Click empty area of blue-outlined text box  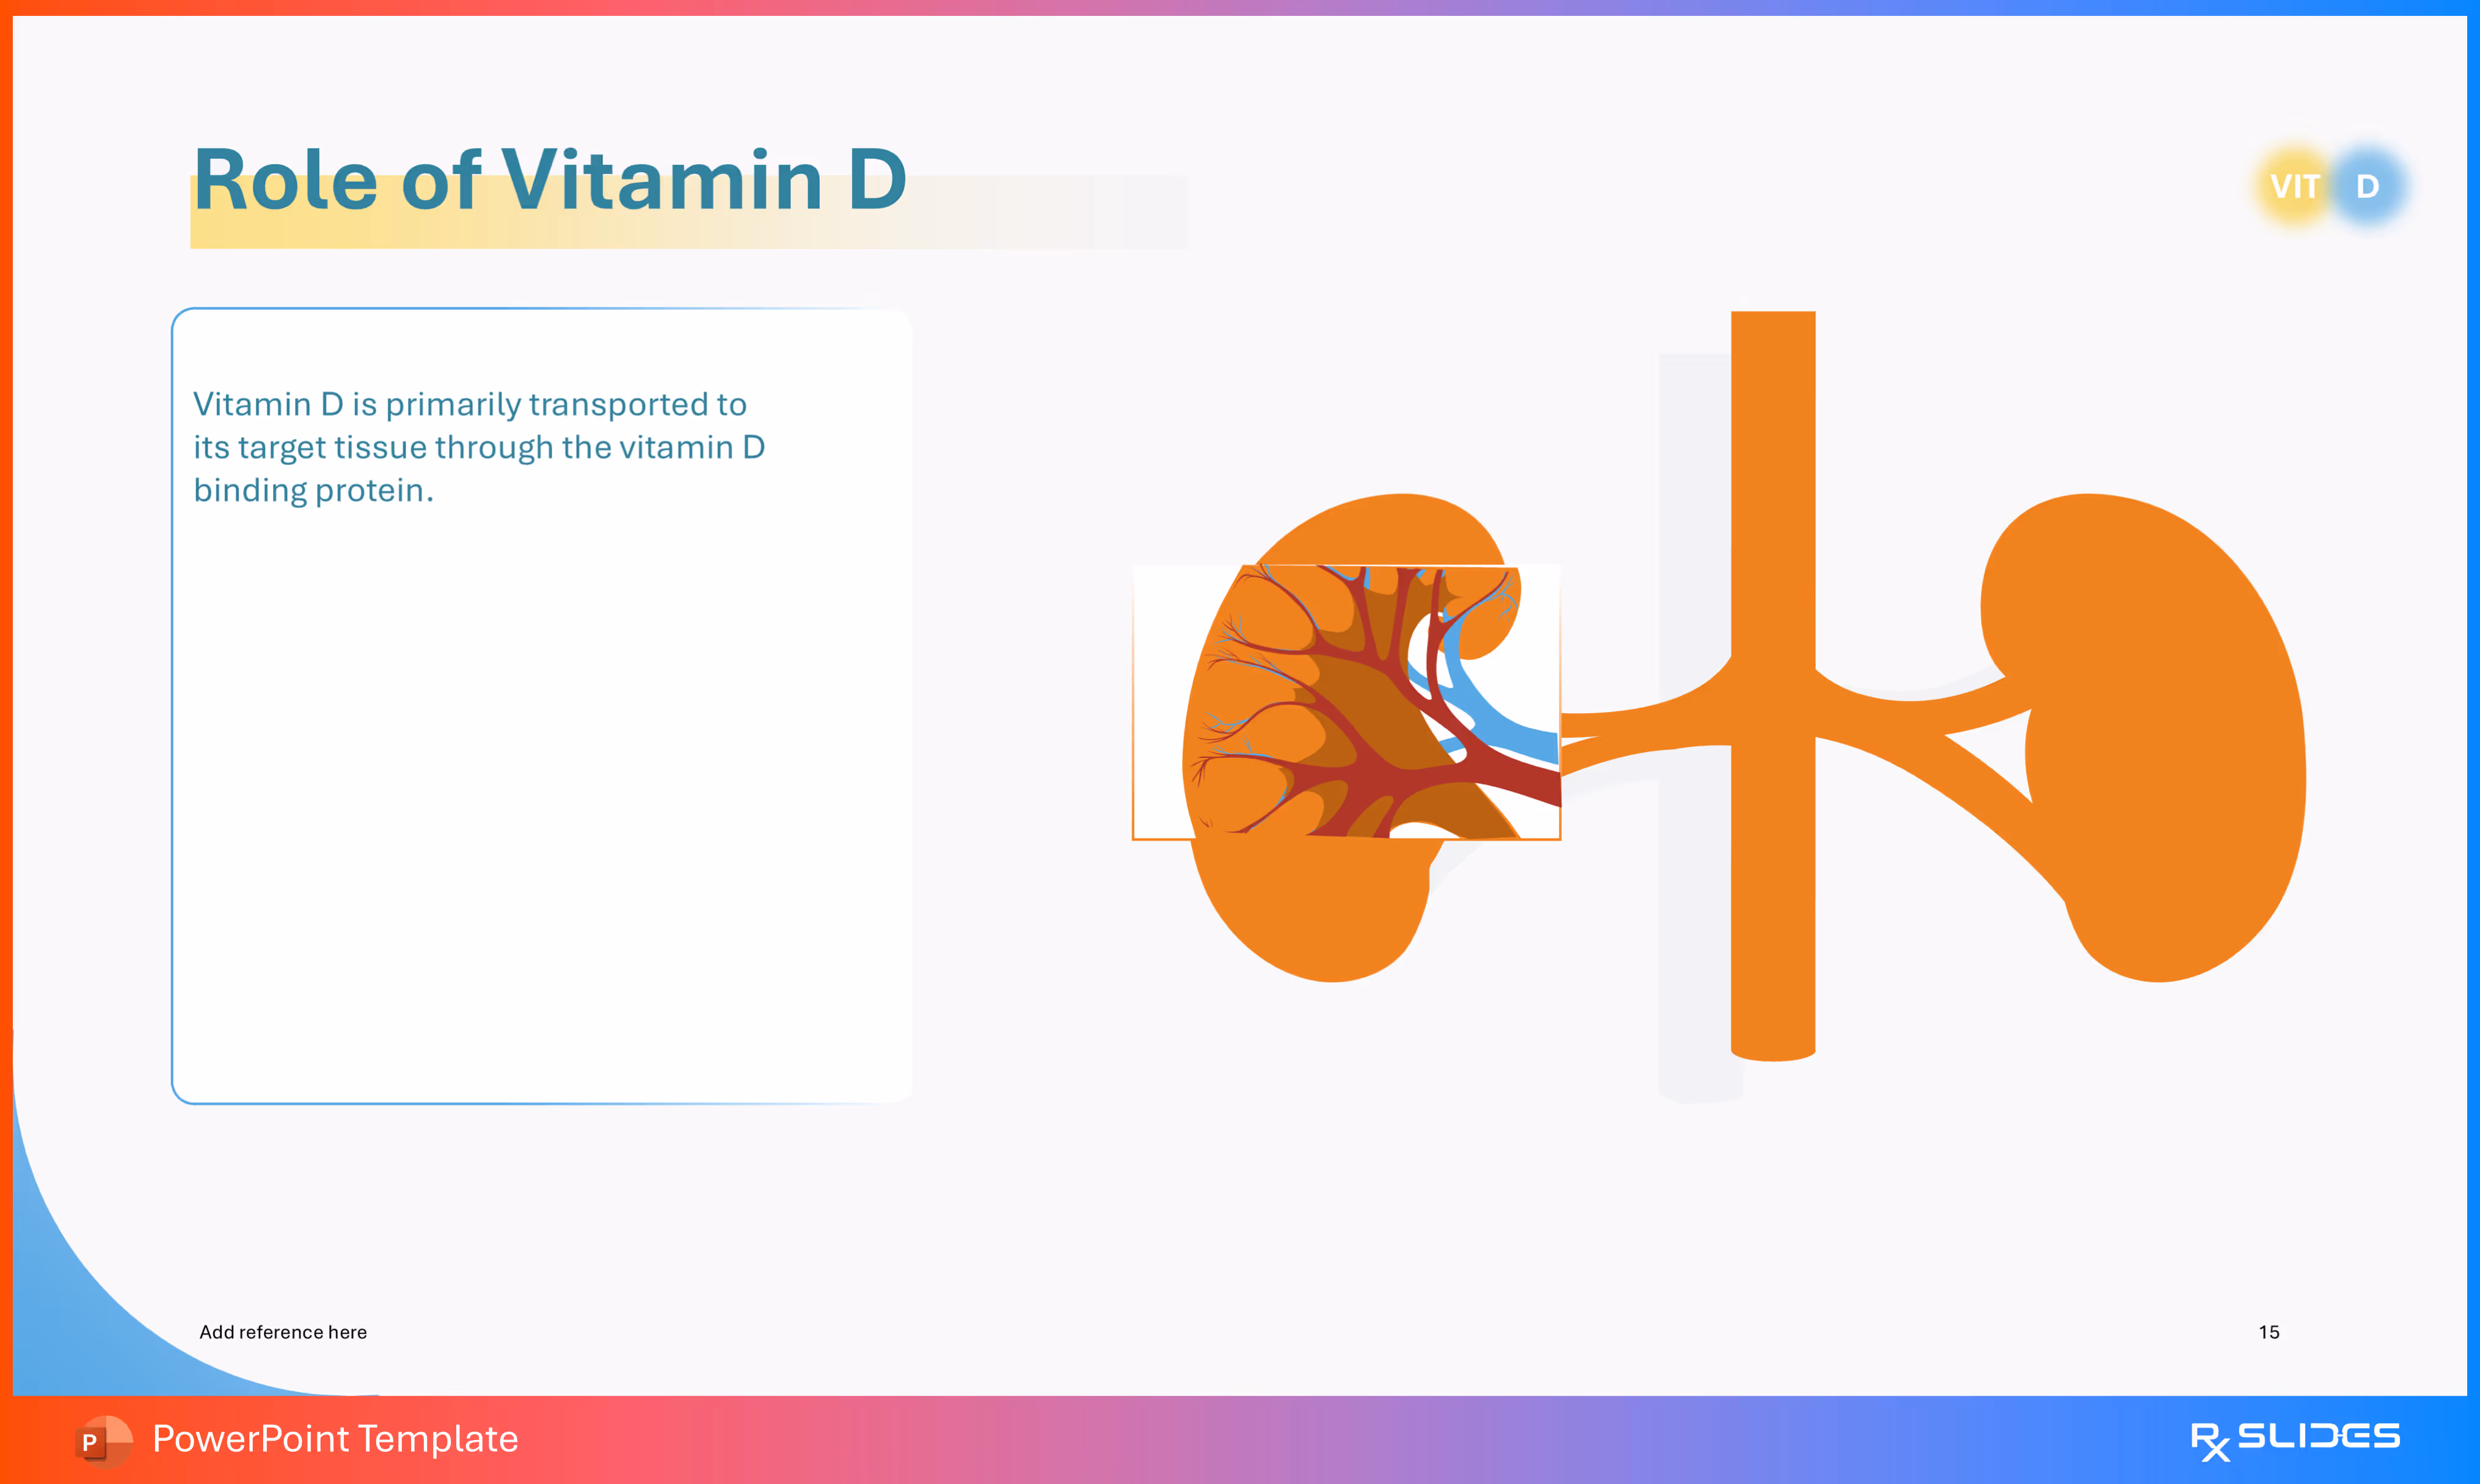pyautogui.click(x=540, y=800)
